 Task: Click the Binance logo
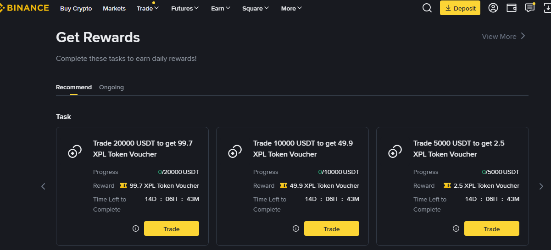pyautogui.click(x=25, y=8)
